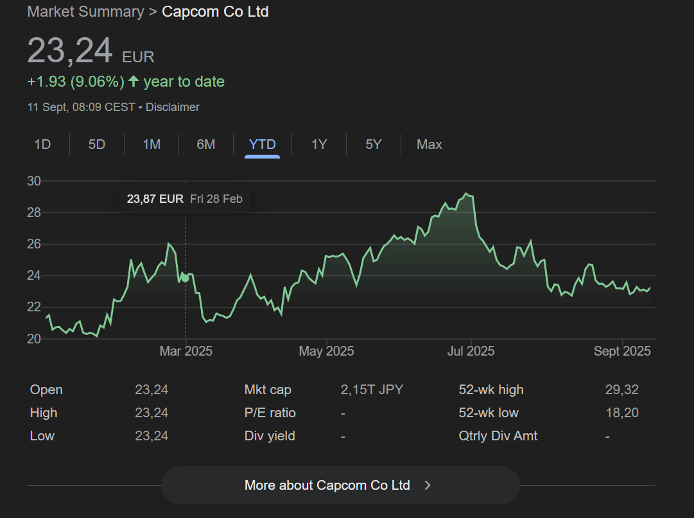Click the 52-wk low value 18,20
The width and height of the screenshot is (694, 518).
tap(622, 413)
